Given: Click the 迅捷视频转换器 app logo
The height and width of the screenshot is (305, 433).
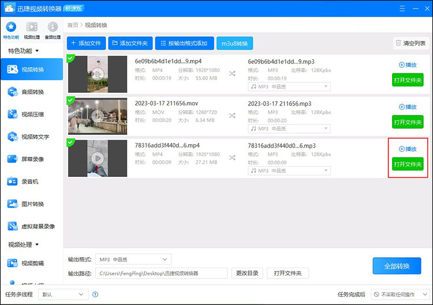Looking at the screenshot, I should tap(10, 8).
